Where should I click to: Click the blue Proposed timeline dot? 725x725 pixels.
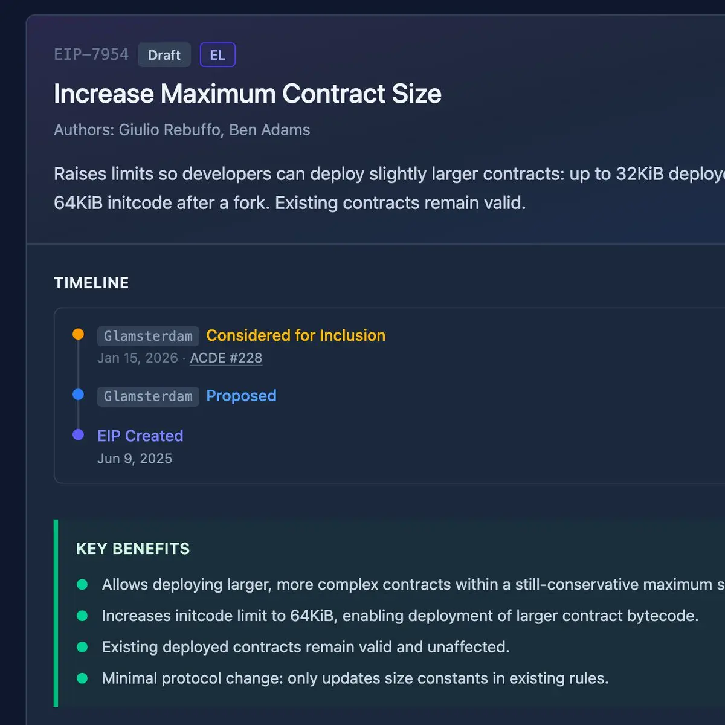click(78, 395)
